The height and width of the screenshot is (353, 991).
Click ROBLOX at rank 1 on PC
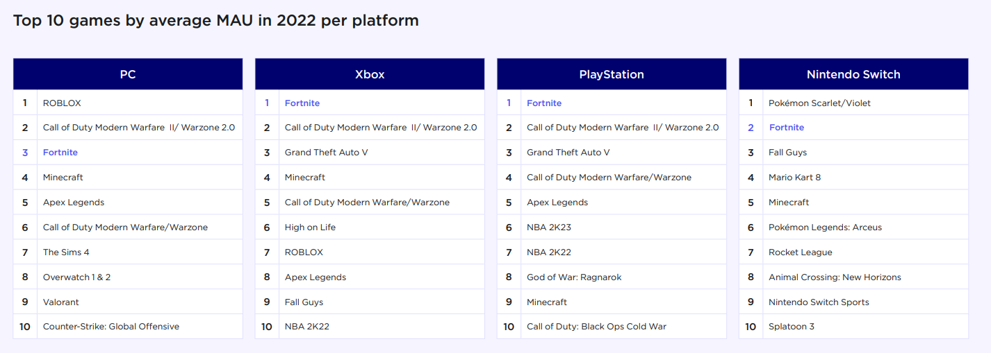coord(62,103)
